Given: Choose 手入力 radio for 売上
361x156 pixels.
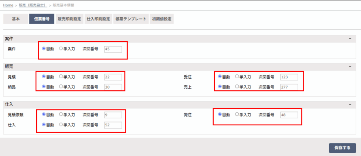Looking at the screenshot, I should [237, 86].
